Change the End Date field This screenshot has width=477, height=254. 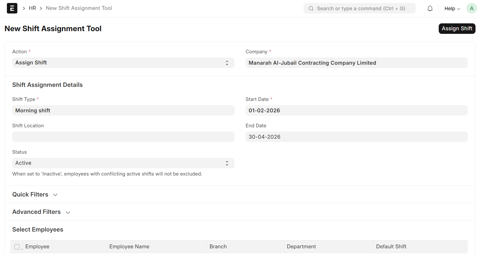(x=356, y=137)
